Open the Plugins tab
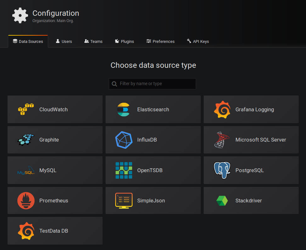Image resolution: width=306 pixels, height=250 pixels. tap(124, 41)
